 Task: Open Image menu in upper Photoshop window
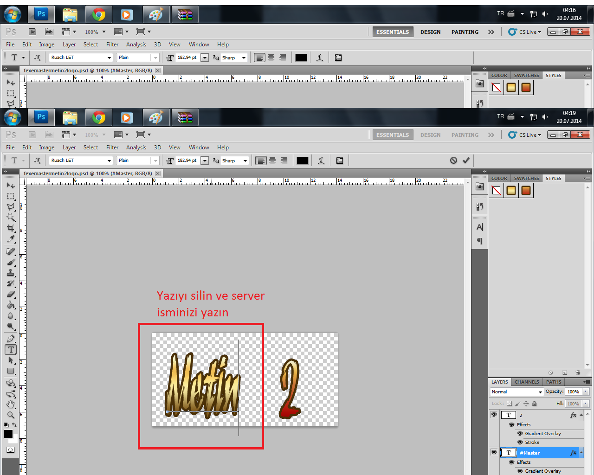[46, 45]
